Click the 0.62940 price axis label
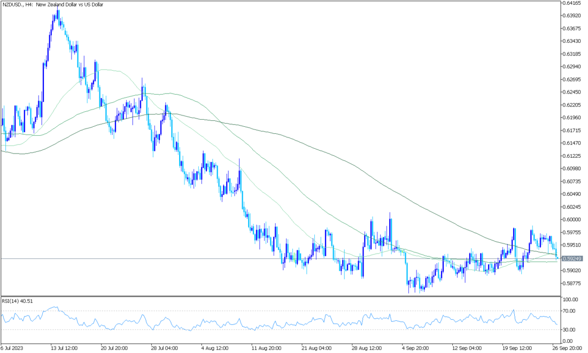 pos(572,67)
